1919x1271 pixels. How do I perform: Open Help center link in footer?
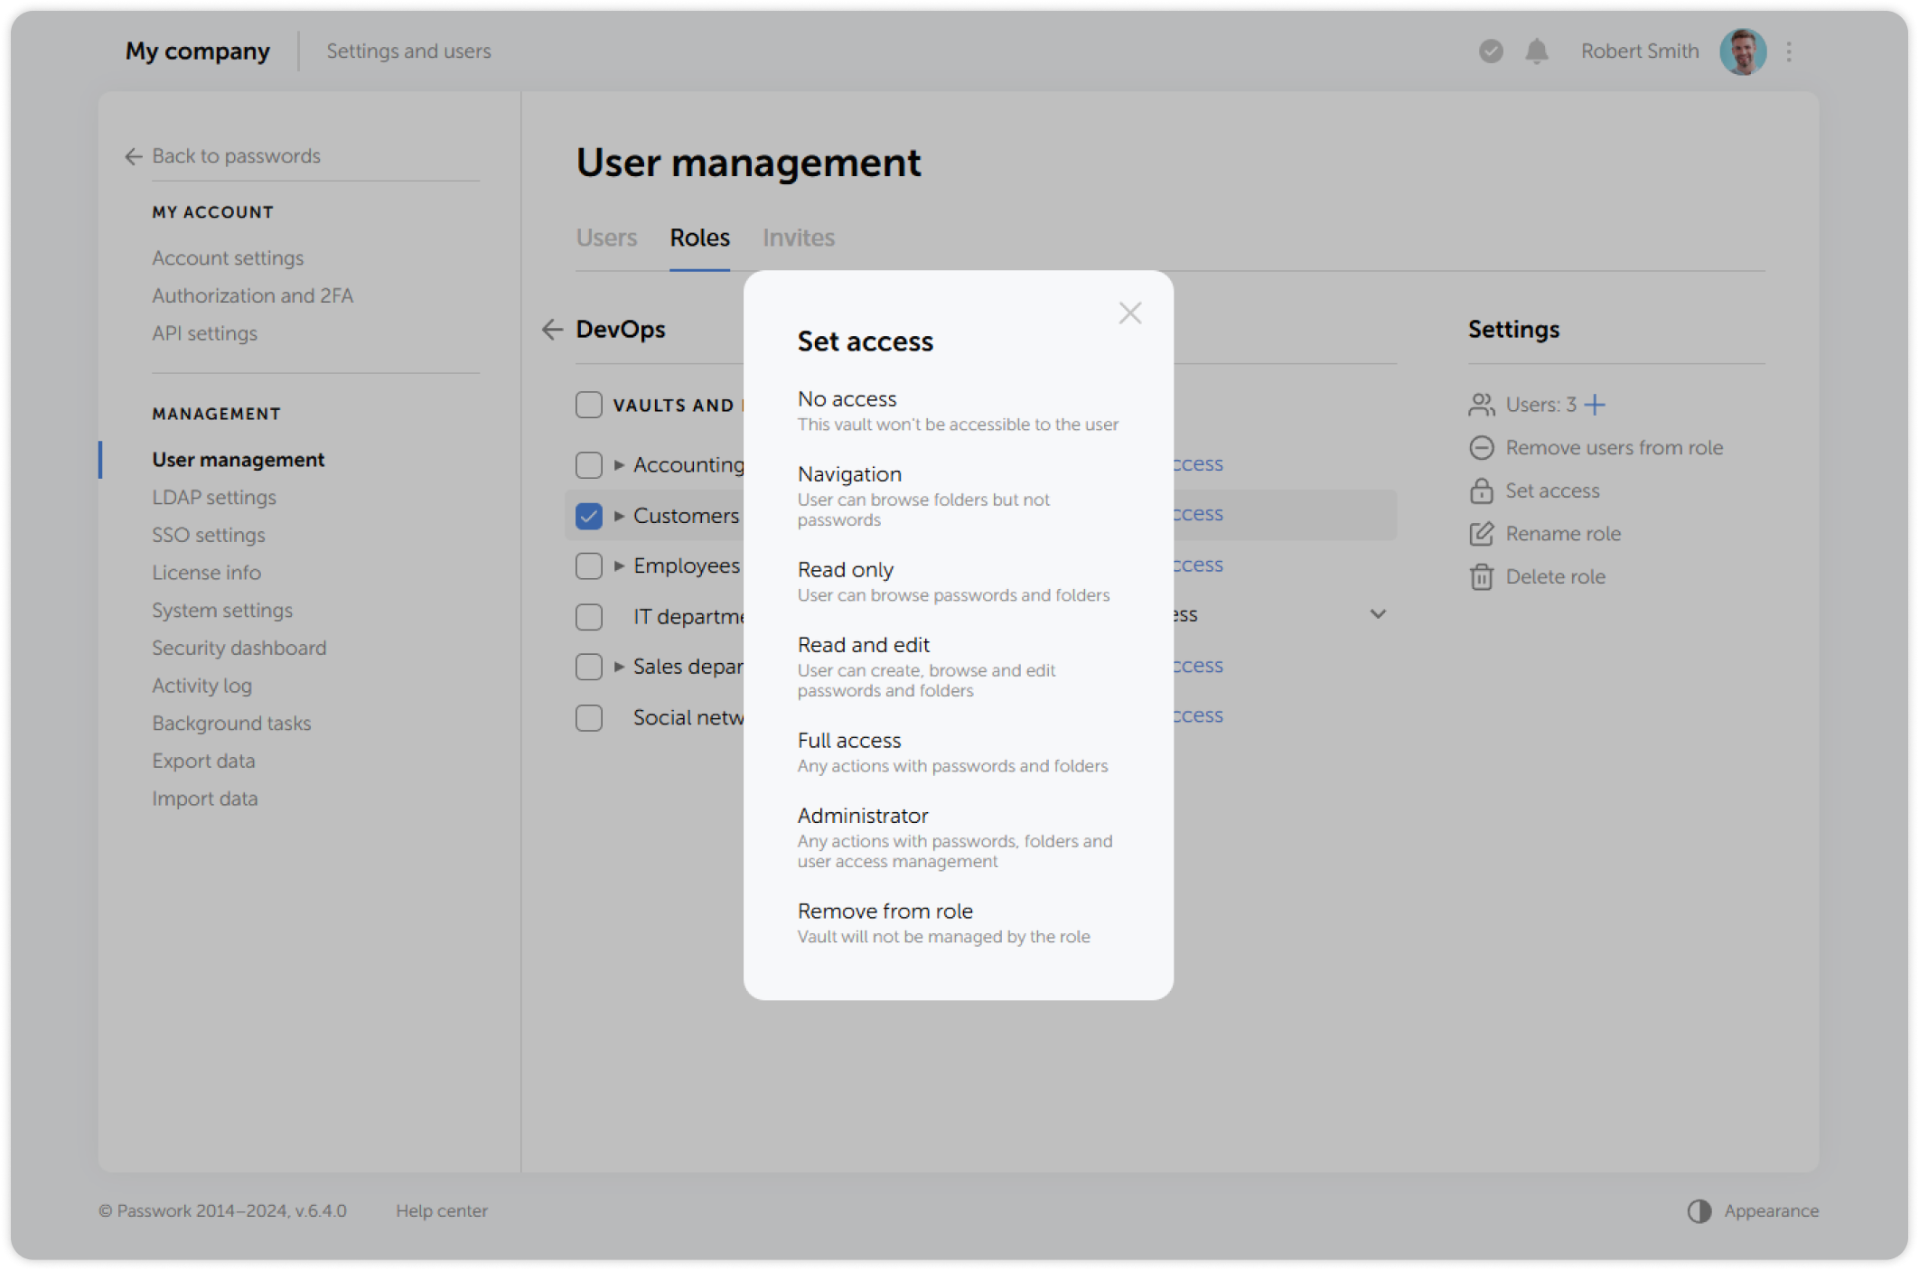(441, 1211)
